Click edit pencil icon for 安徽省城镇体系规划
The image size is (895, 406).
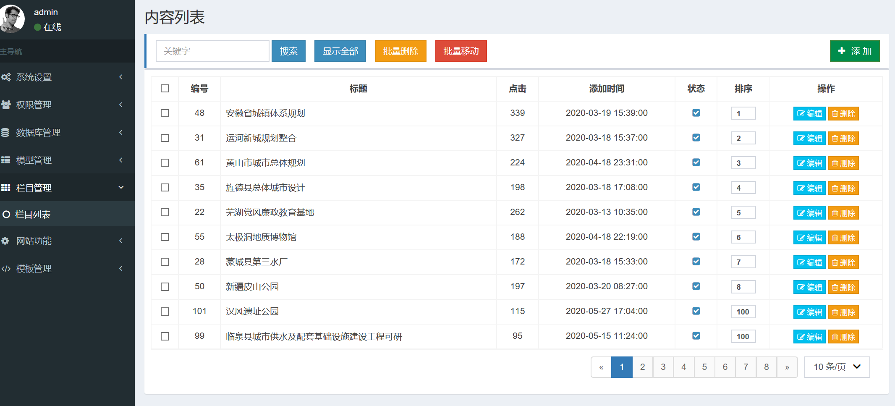tap(801, 114)
